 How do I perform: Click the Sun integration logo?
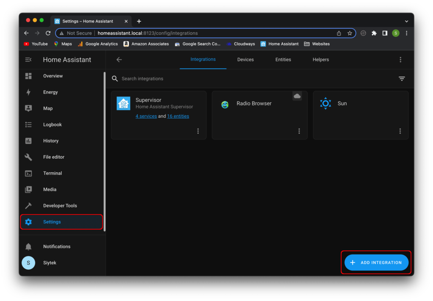326,103
